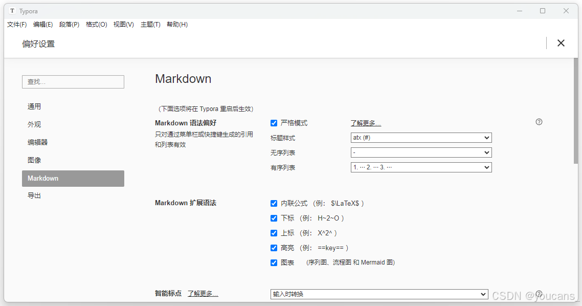Open the 视图(V) menu
Image resolution: width=582 pixels, height=306 pixels.
coord(124,25)
